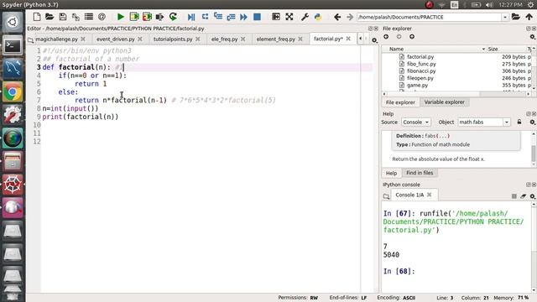Select fibonacci.py in the File explorer
The image size is (537, 302).
coord(421,70)
